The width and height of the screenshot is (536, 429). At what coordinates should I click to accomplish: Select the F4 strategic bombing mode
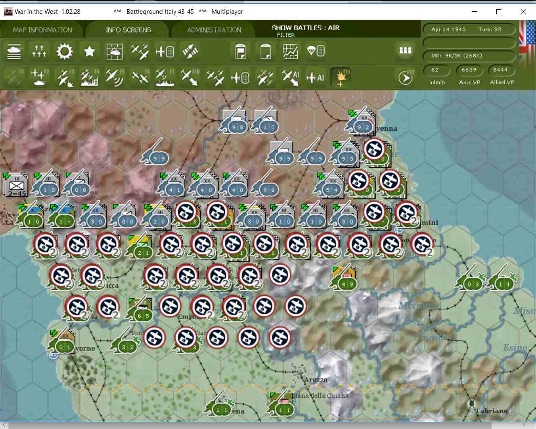point(90,78)
